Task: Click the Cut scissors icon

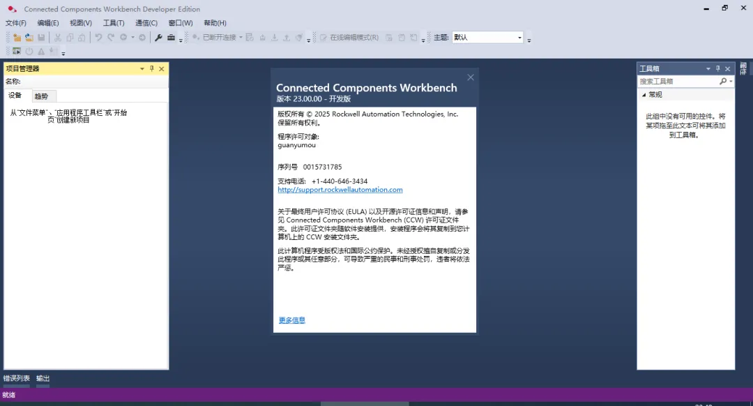Action: tap(58, 38)
